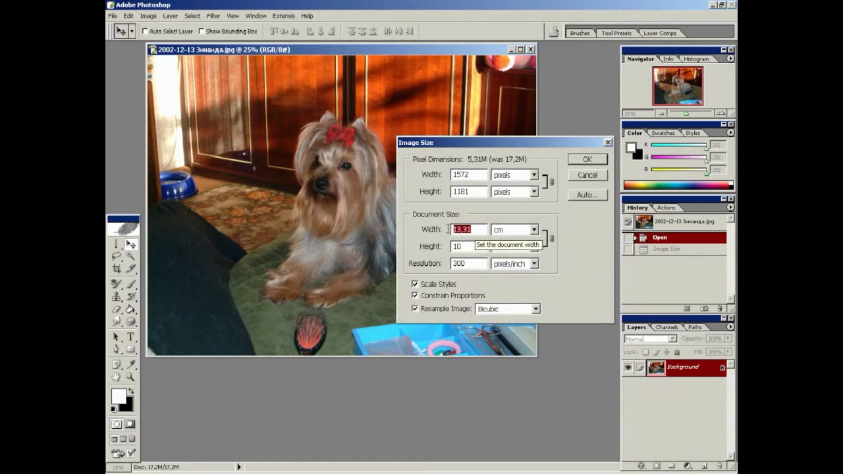
Task: Select the Brush tool
Action: tap(130, 284)
